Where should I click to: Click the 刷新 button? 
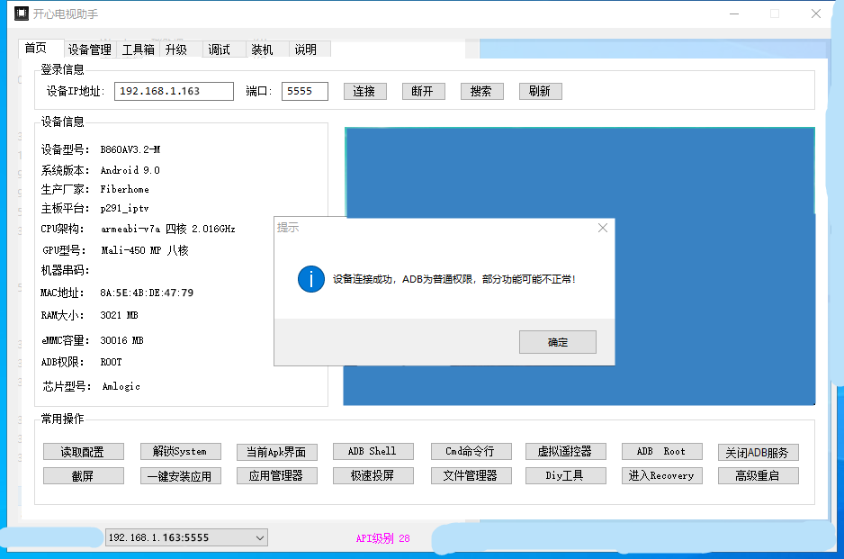540,91
